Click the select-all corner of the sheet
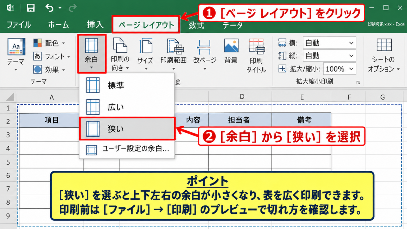 point(8,97)
